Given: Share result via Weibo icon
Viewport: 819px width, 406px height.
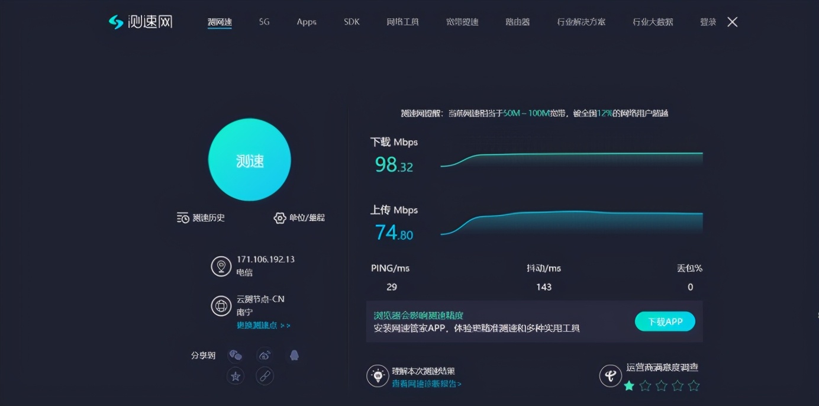Looking at the screenshot, I should click(x=265, y=355).
